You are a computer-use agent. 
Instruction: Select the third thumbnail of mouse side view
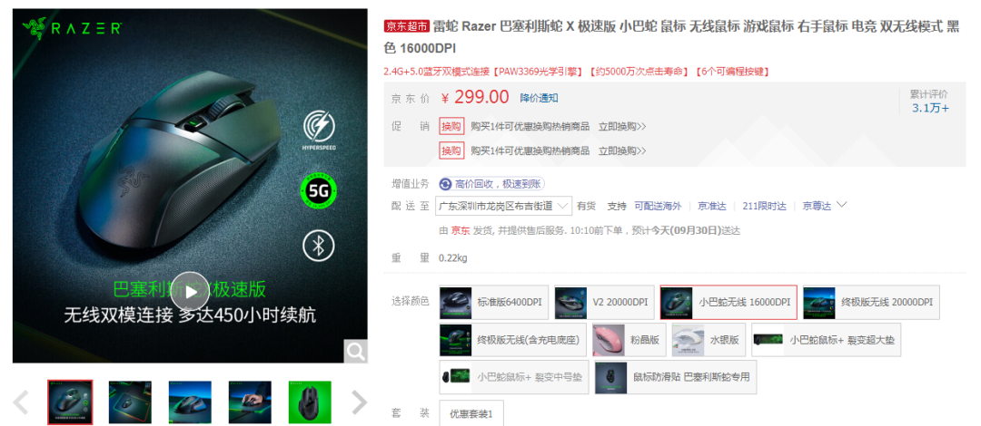190,402
